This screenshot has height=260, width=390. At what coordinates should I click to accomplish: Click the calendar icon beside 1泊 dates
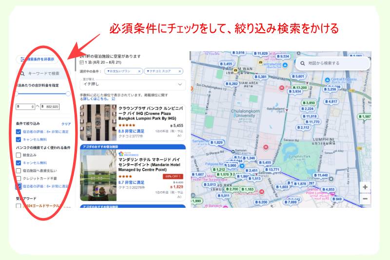pyautogui.click(x=81, y=62)
